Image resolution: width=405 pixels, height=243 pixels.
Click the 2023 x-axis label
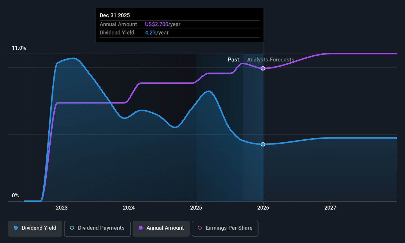[62, 208]
